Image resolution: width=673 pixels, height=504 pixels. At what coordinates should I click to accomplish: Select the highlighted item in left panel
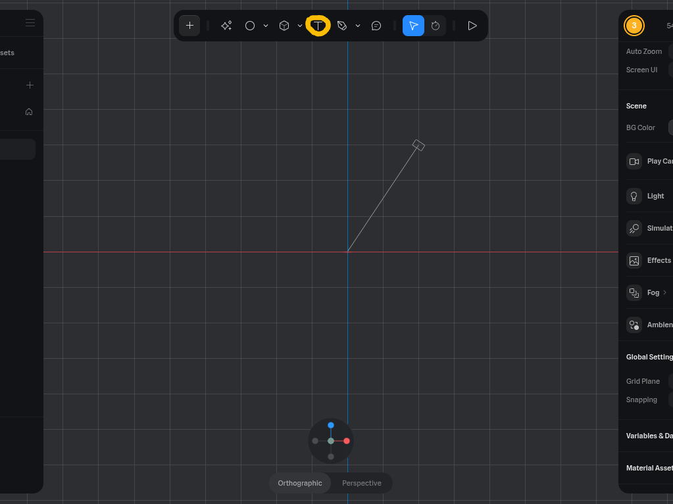pos(18,149)
